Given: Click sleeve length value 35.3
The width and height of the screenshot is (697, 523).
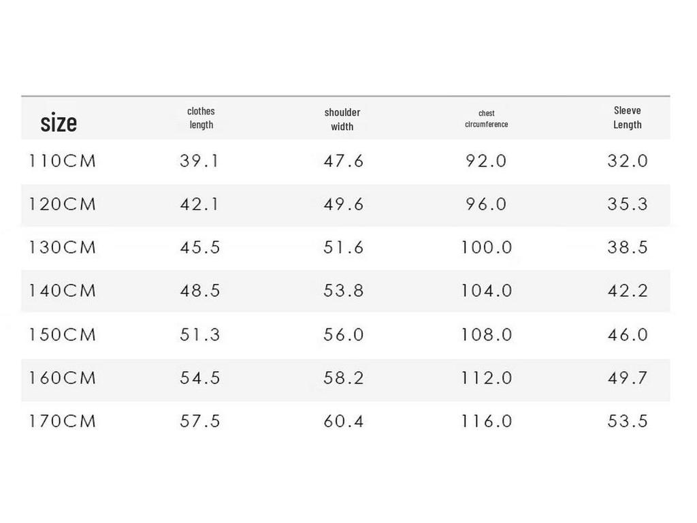Looking at the screenshot, I should click(627, 204).
